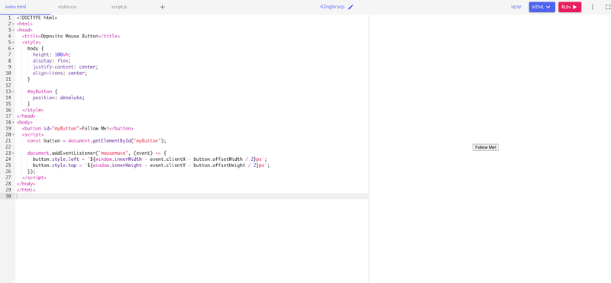Screen dimensions: 611x283
Task: Click the button.style.top code line
Action: 151,166
